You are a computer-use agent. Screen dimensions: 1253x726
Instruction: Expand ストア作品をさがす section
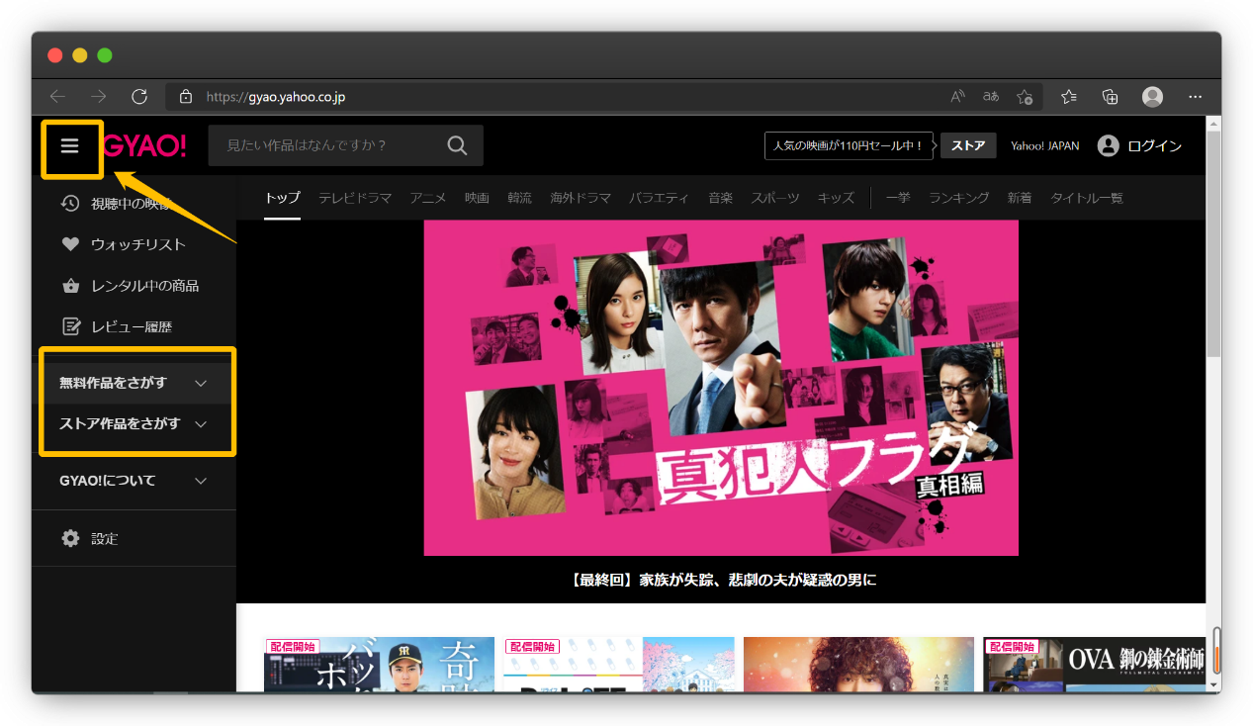[x=134, y=423]
